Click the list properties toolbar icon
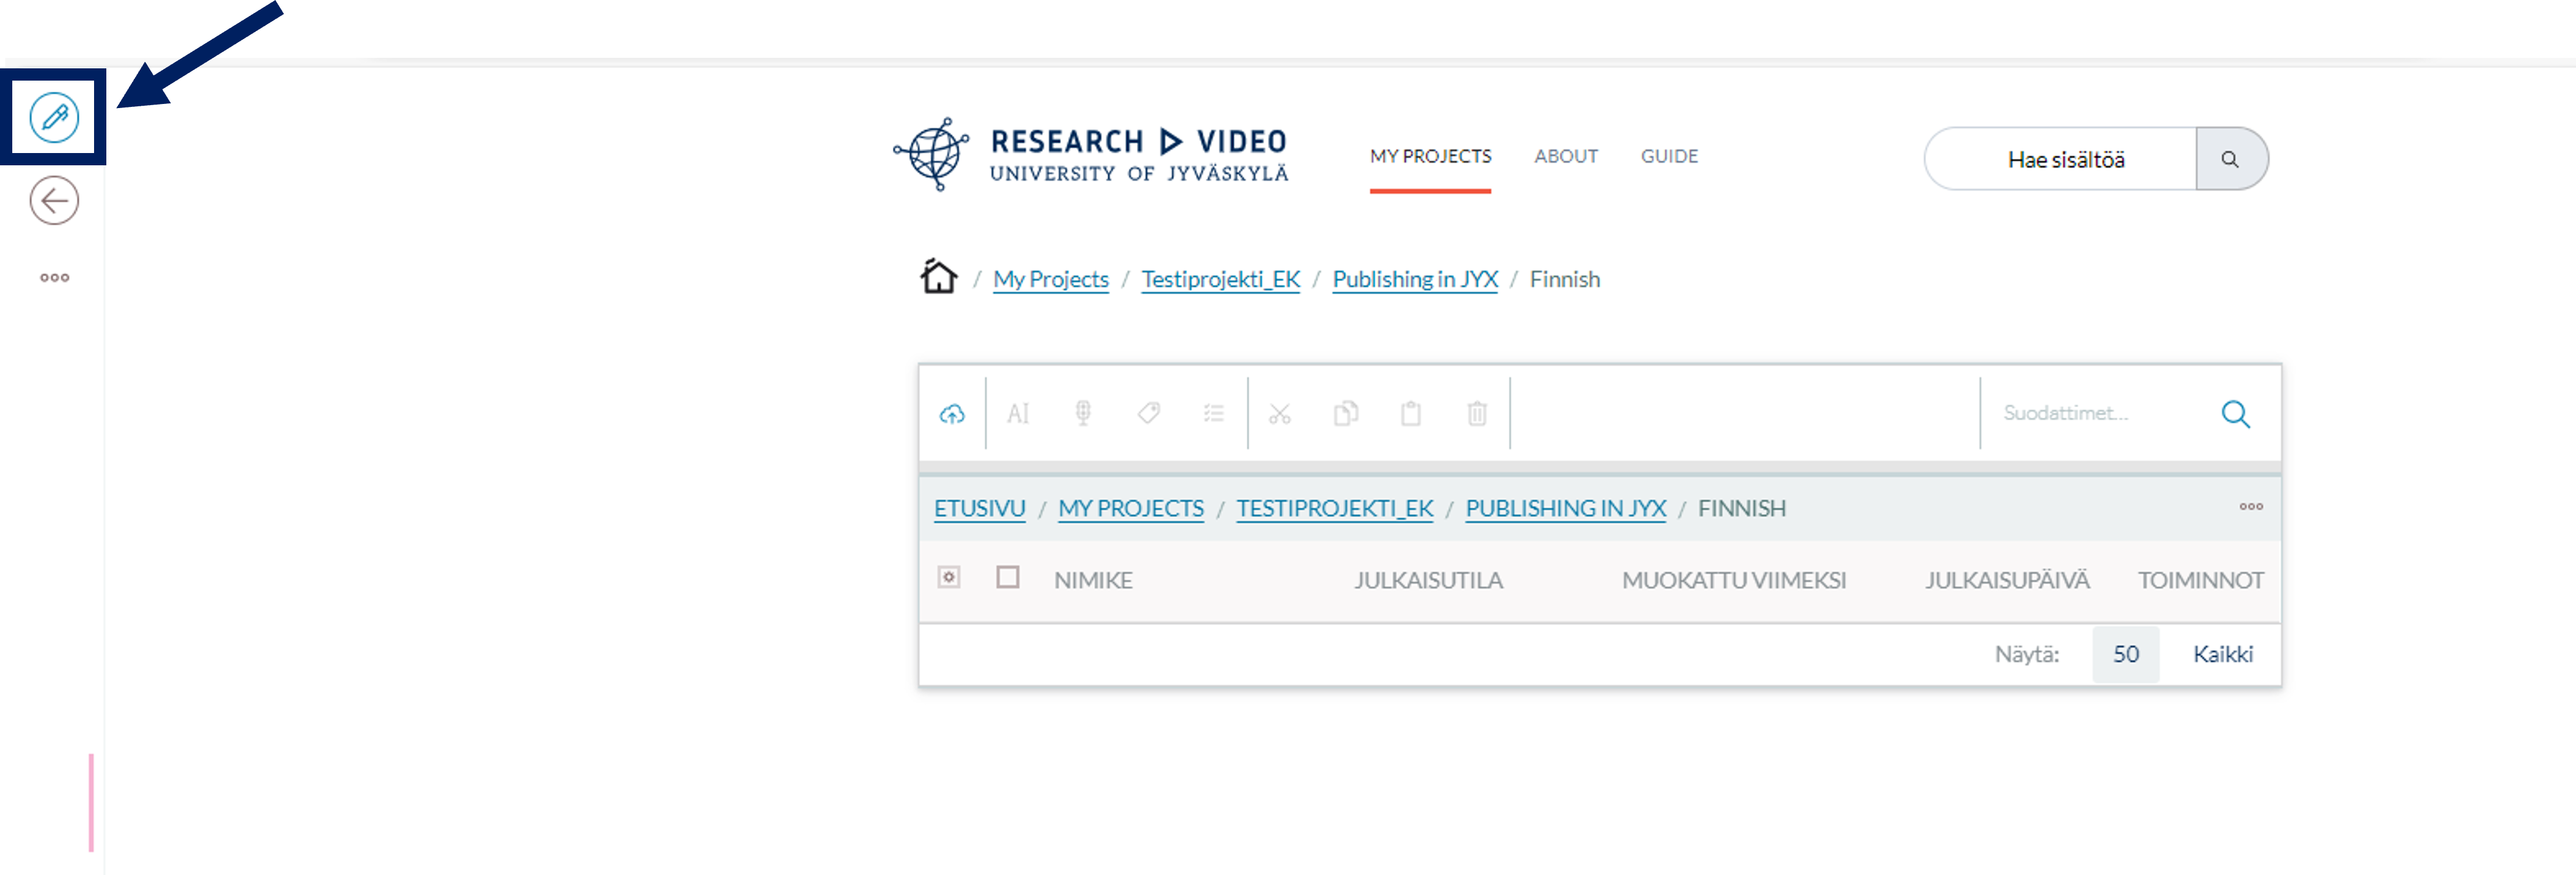Image resolution: width=2576 pixels, height=875 pixels. (1214, 413)
